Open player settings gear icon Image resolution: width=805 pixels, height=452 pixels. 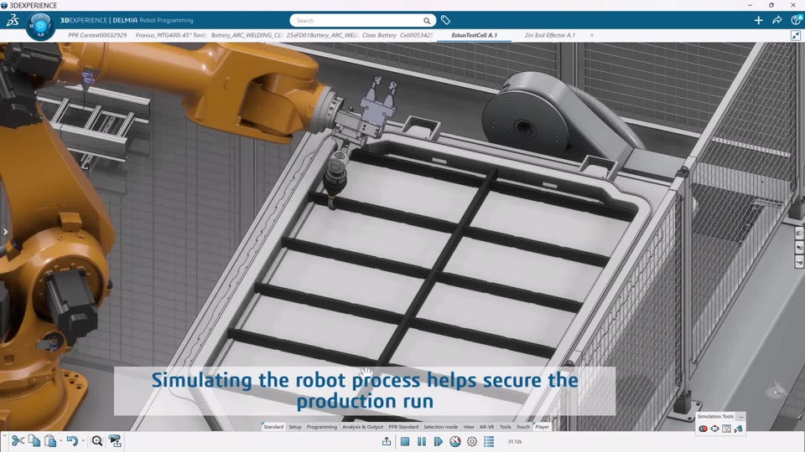click(472, 441)
